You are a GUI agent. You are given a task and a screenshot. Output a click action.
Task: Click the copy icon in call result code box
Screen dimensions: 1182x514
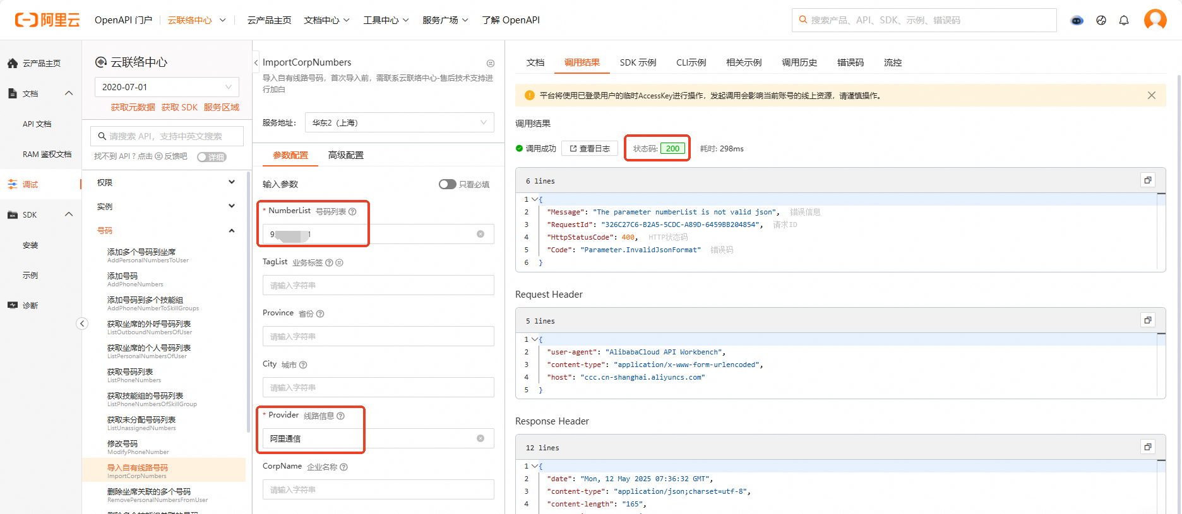point(1148,180)
